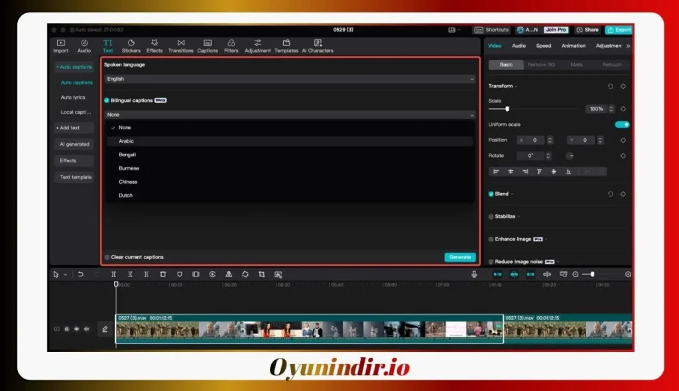The image size is (679, 391).
Task: Choose Chinese from the language list
Action: (x=289, y=182)
